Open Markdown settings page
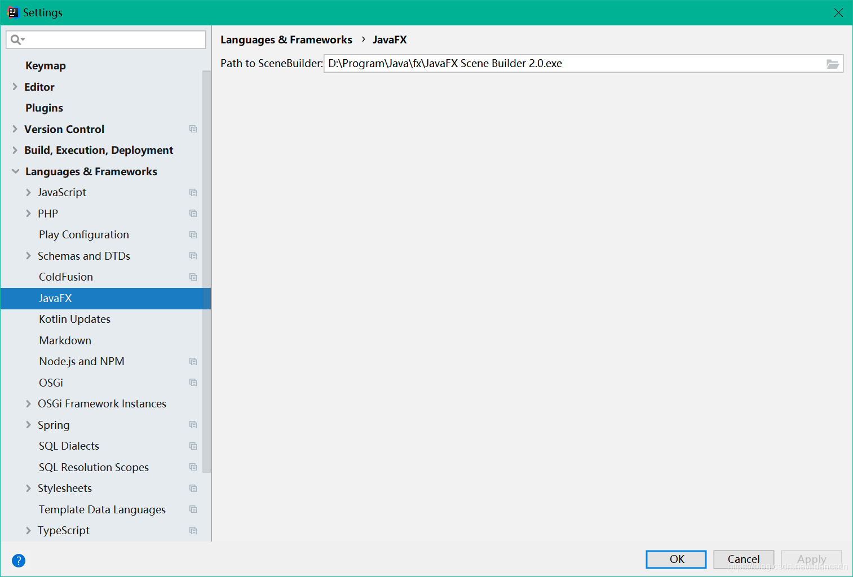853x577 pixels. pyautogui.click(x=65, y=340)
